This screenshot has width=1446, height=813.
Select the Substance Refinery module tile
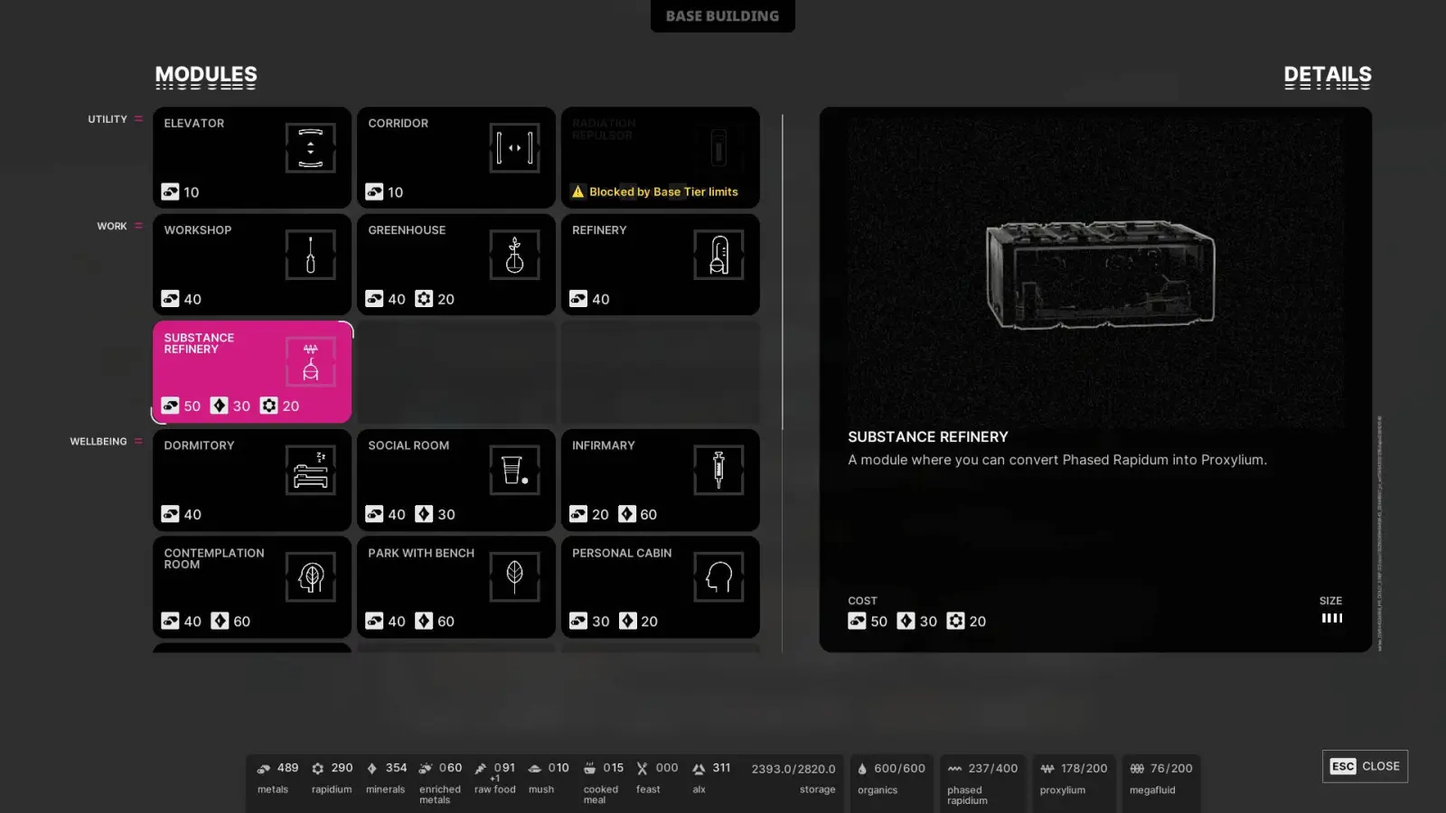point(252,371)
